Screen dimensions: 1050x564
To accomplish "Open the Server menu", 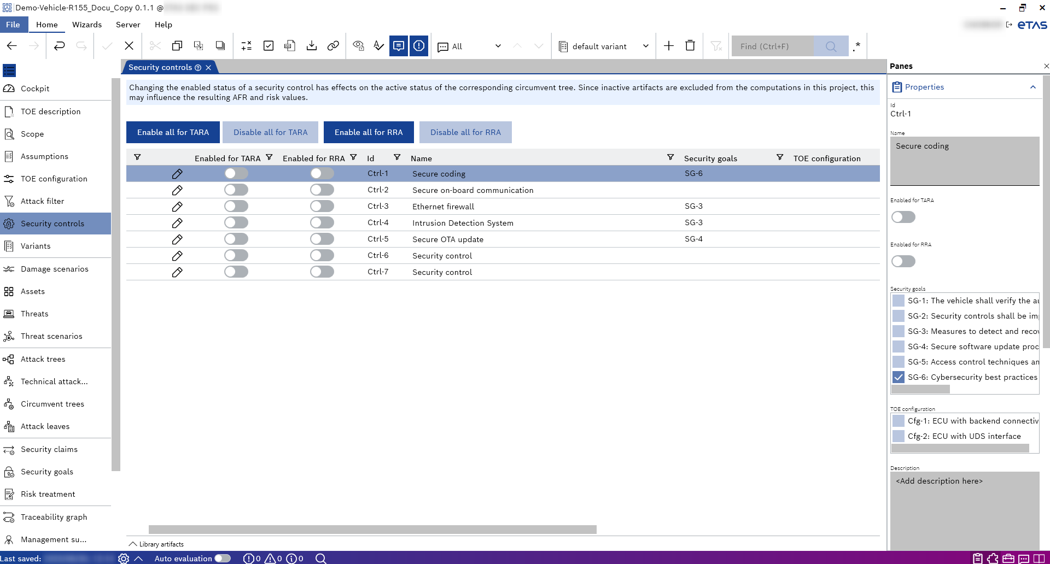I will pos(128,25).
